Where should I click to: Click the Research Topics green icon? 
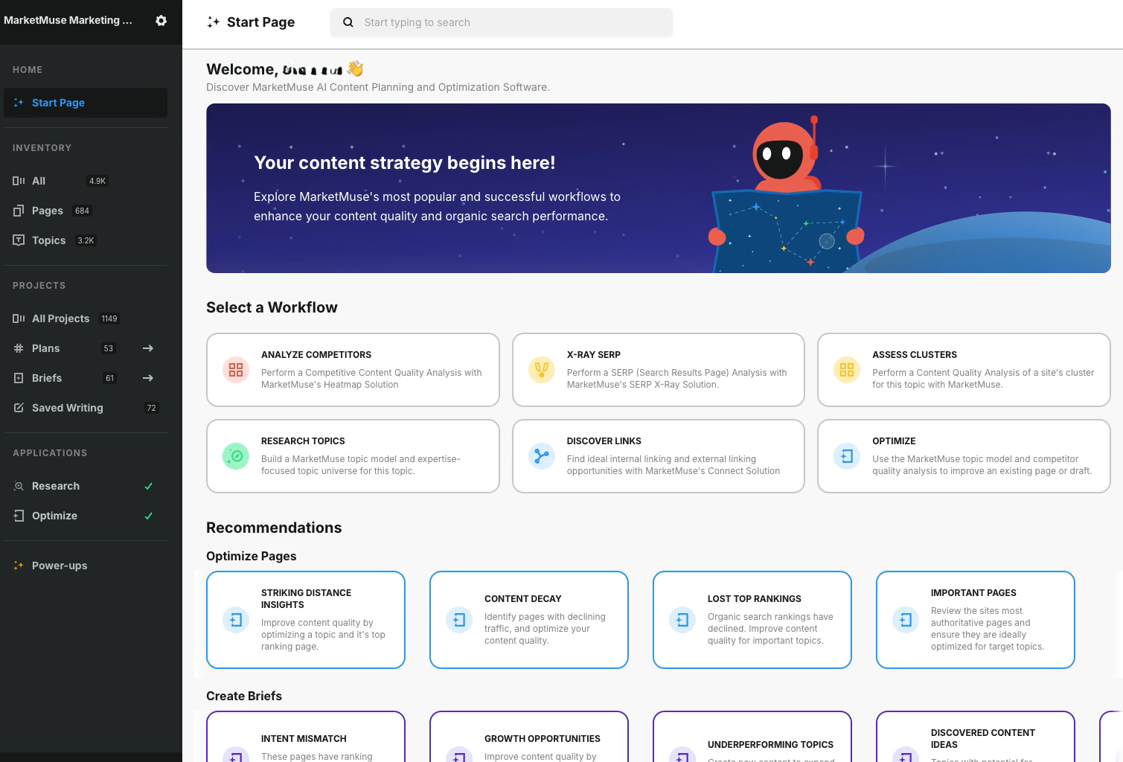(236, 456)
